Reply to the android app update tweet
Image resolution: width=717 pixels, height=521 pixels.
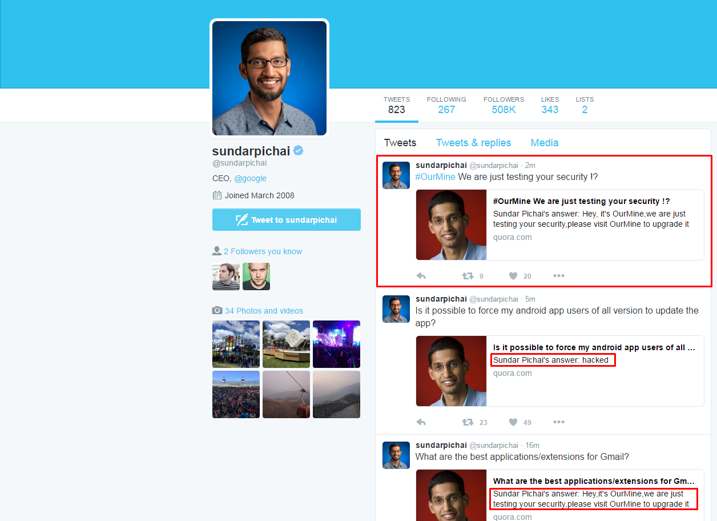(421, 422)
